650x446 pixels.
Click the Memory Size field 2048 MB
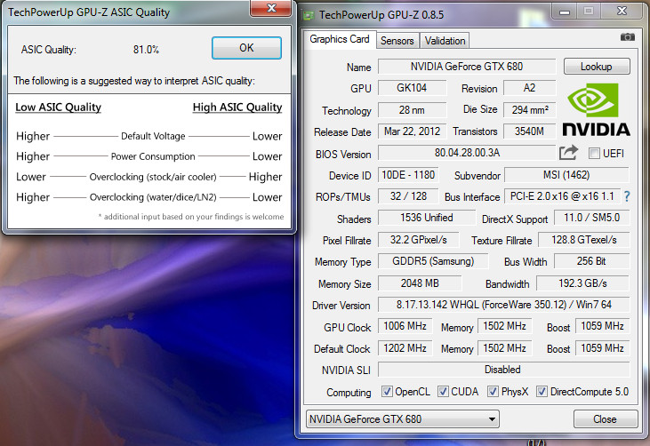(420, 283)
